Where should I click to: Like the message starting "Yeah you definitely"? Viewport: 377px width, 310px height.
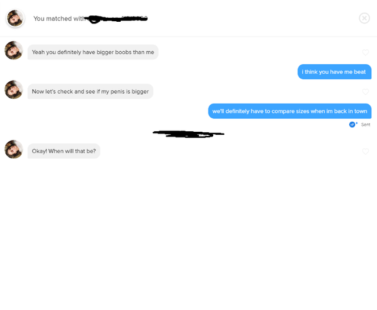[365, 53]
